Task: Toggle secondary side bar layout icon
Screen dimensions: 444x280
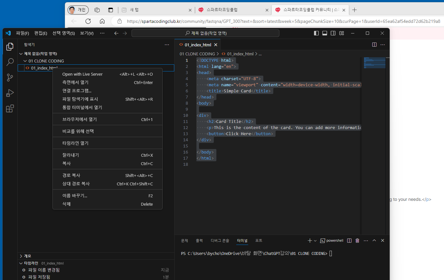Action: pos(333,33)
